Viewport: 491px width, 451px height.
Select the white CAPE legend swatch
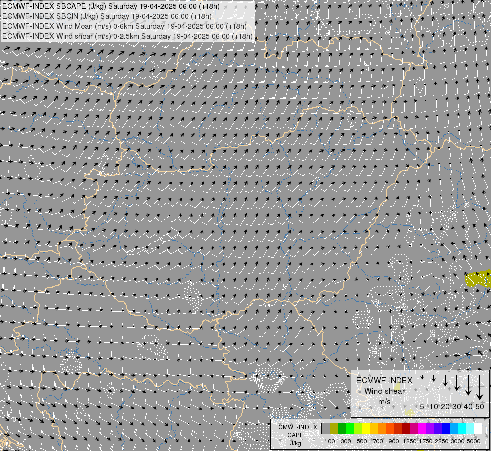[478, 428]
